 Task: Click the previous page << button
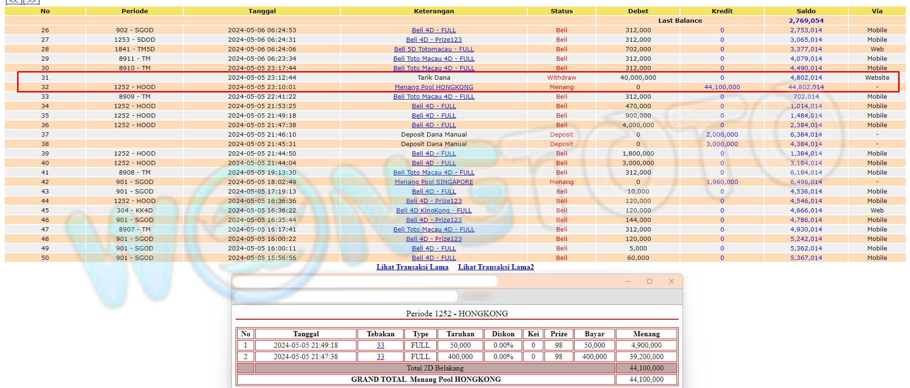coord(14,1)
